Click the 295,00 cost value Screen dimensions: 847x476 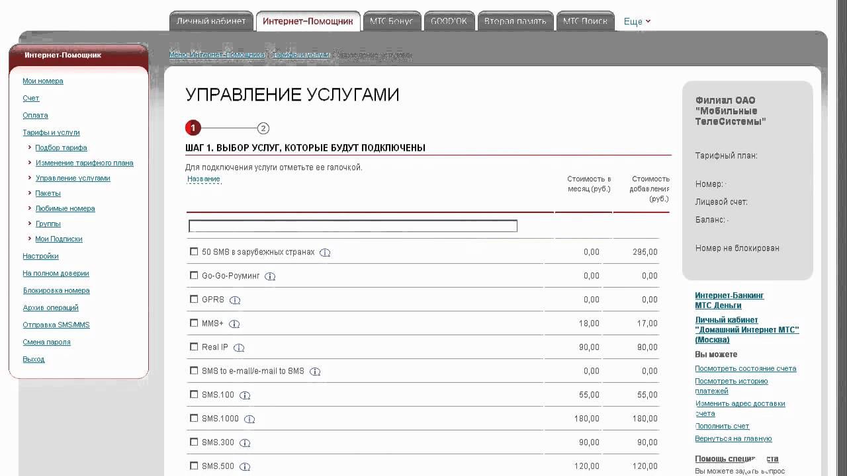click(645, 252)
